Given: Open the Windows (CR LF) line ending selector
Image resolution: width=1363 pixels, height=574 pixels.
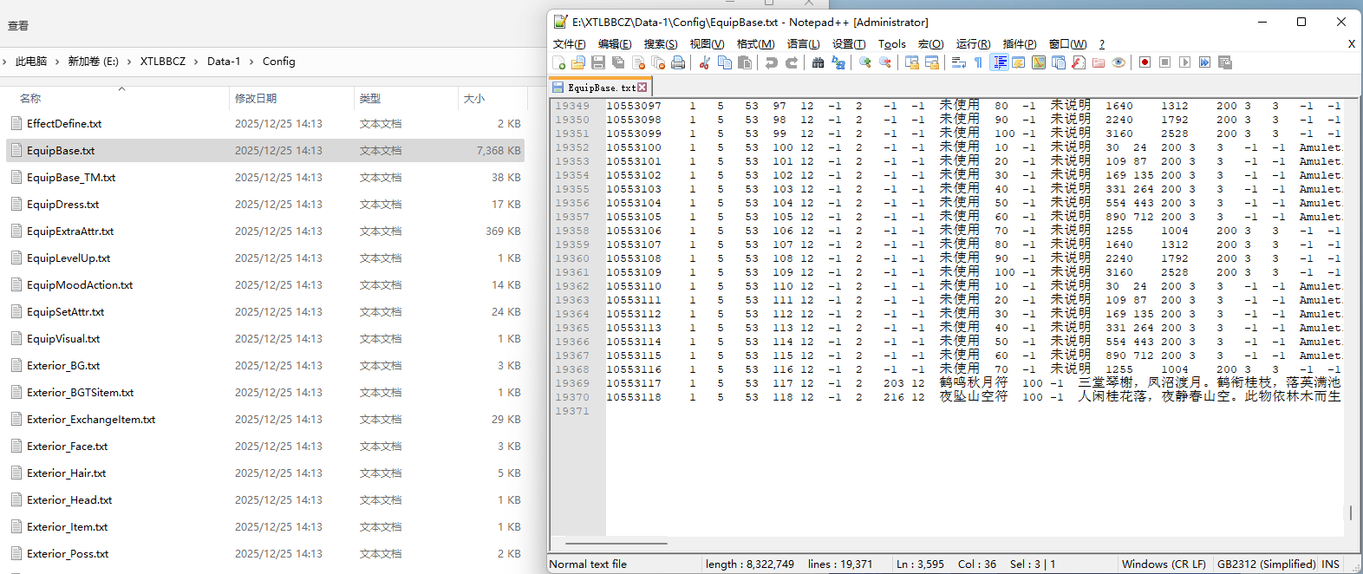Looking at the screenshot, I should click(x=1164, y=564).
